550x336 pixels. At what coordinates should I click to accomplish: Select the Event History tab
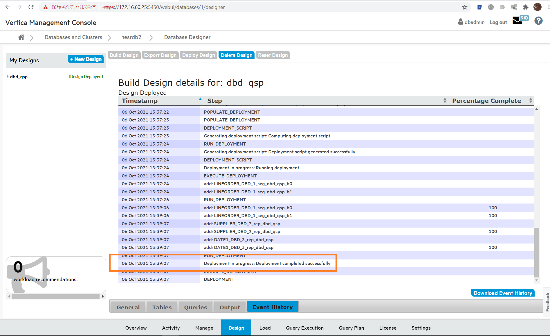pos(273,307)
